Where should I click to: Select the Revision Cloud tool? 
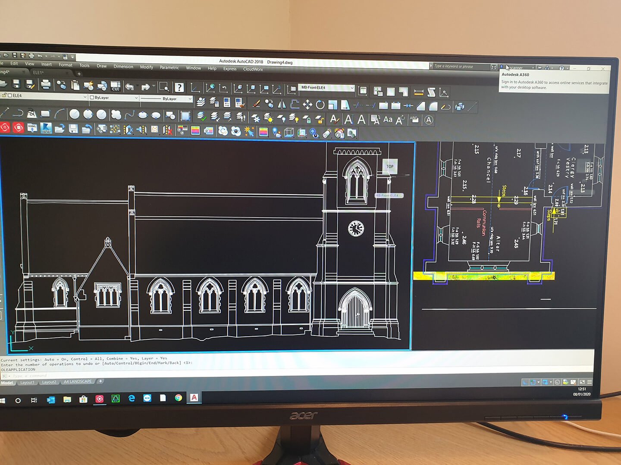coord(116,115)
